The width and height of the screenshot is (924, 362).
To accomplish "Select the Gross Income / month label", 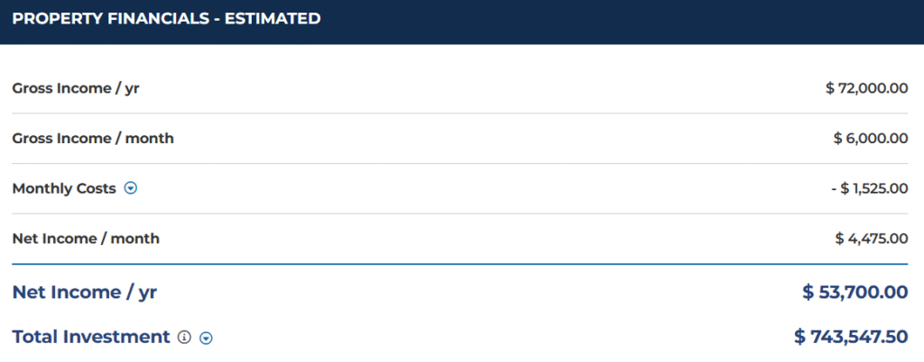I will pyautogui.click(x=93, y=139).
